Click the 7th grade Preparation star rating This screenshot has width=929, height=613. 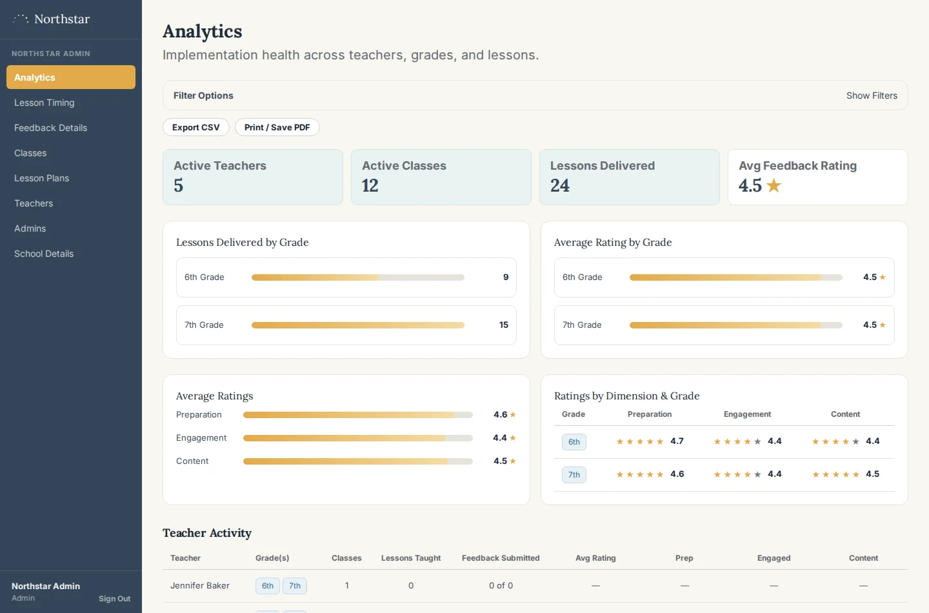(x=639, y=474)
